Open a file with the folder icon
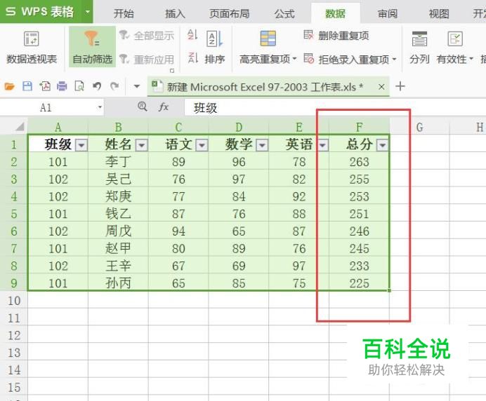The width and height of the screenshot is (486, 401). click(9, 86)
